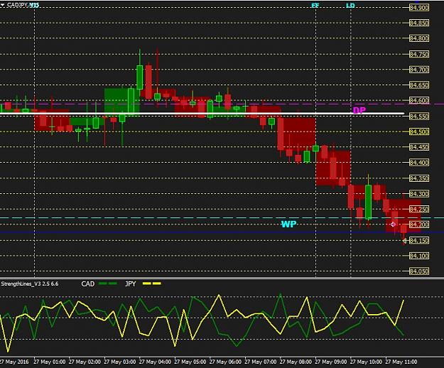The image size is (444, 368).
Task: Click the 27 May 07:00 time label
Action: click(x=261, y=362)
